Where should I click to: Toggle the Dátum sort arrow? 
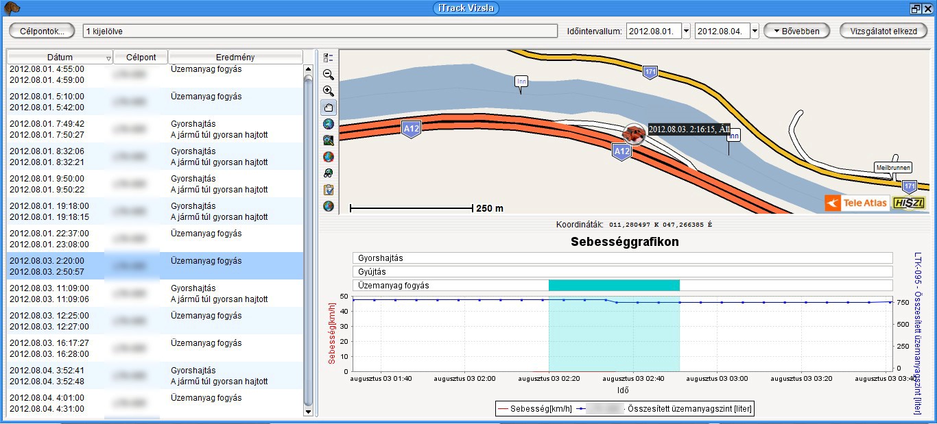coord(109,58)
